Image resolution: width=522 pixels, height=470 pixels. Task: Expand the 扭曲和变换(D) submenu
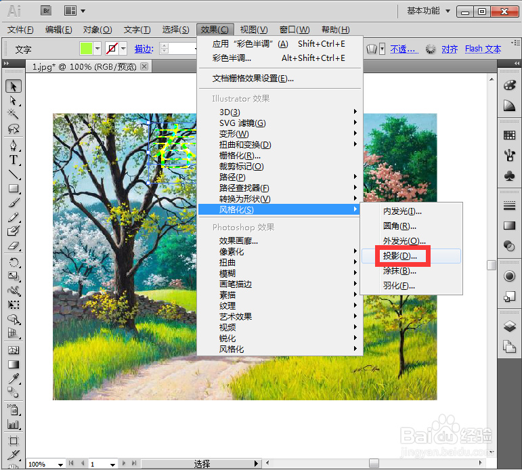point(279,144)
